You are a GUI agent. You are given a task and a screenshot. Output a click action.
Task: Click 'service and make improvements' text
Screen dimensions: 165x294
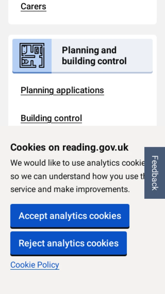[70, 189]
